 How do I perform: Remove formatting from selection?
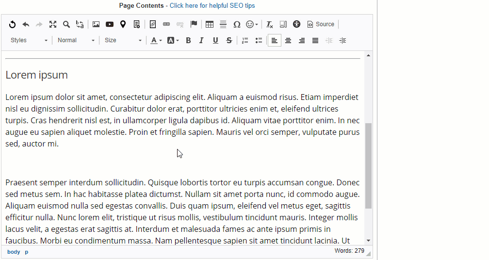269,24
